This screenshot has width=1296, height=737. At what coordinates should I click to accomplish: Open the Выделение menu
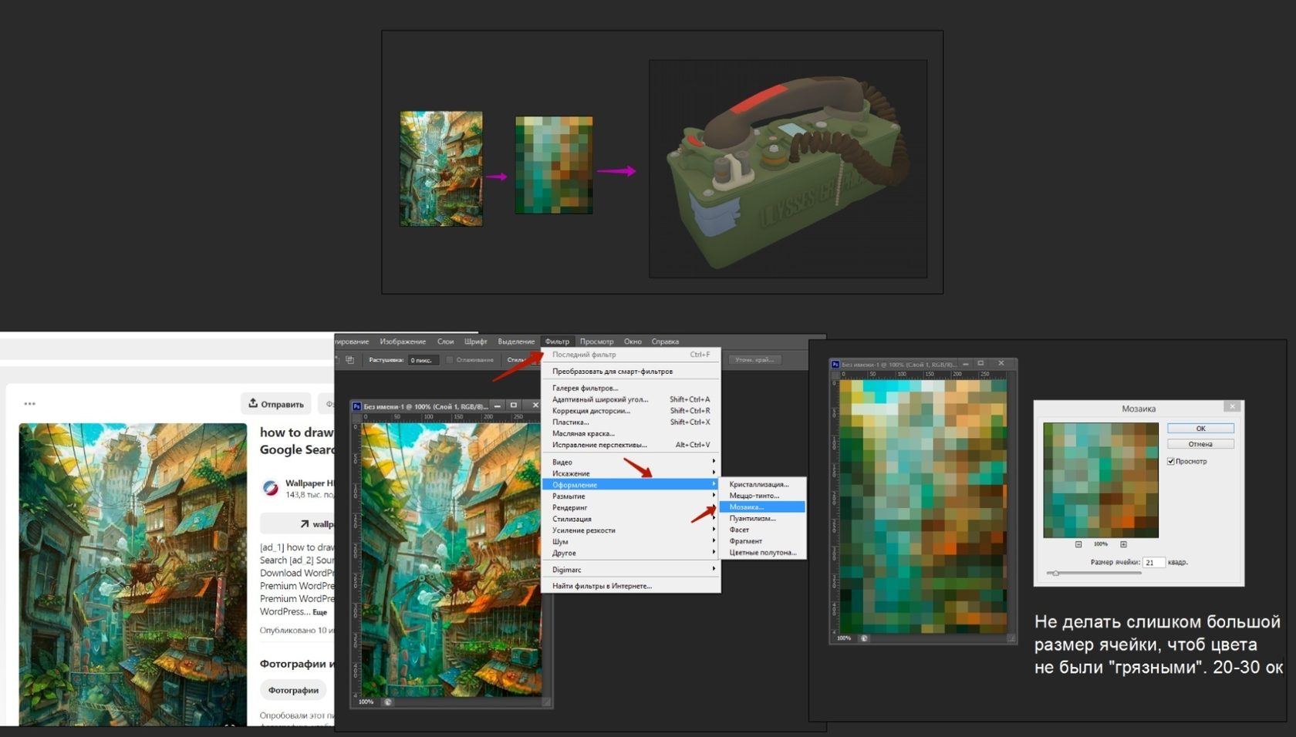tap(516, 342)
